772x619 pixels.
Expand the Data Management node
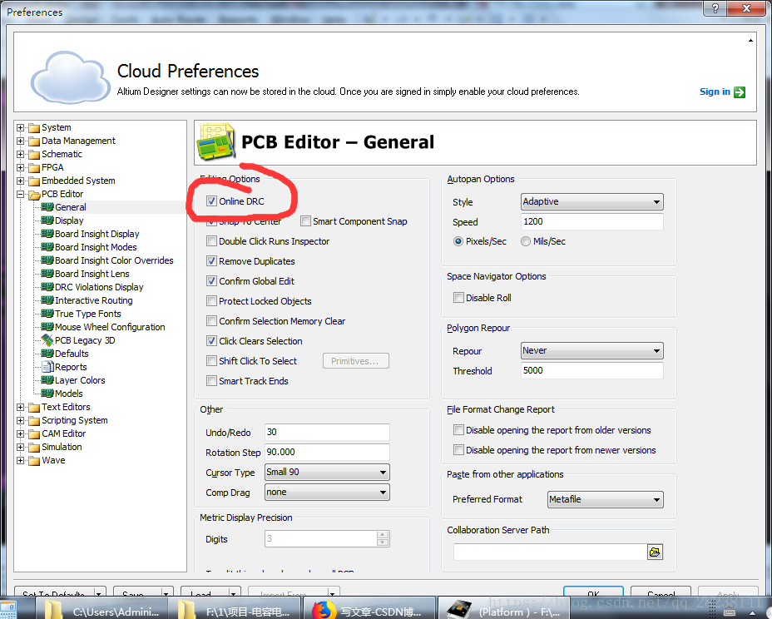[x=20, y=141]
